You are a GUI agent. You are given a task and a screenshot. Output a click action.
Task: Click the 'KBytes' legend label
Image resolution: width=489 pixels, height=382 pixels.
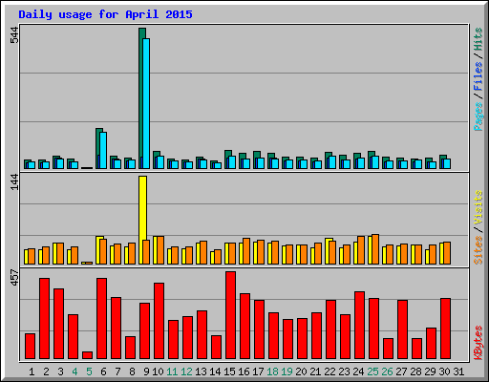tap(478, 343)
